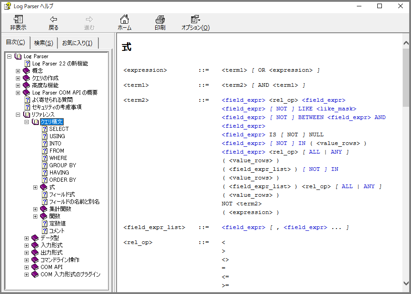Click the LIKE keyword link
Viewport: 411px width, 294px height.
click(305, 109)
